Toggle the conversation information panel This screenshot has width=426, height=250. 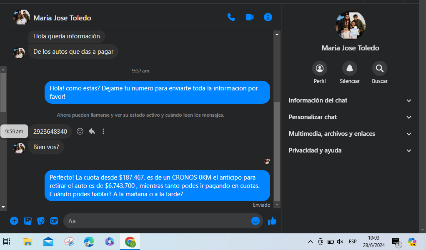tap(268, 17)
